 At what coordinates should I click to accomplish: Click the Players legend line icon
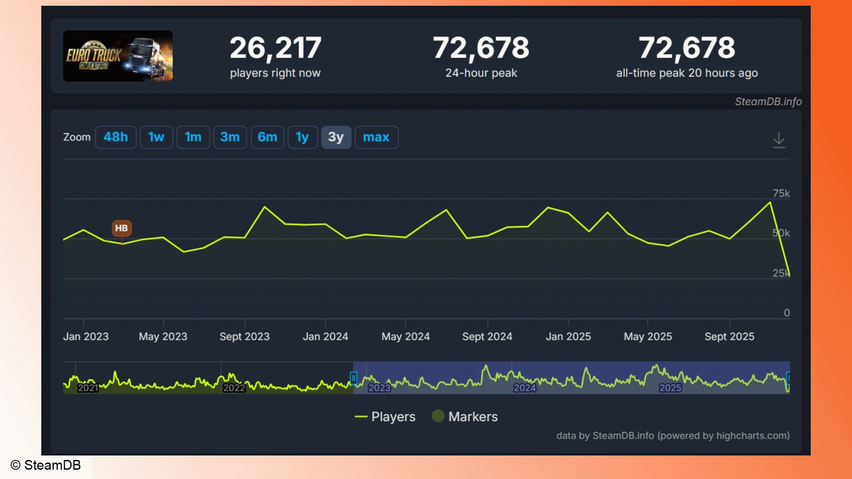tap(361, 416)
